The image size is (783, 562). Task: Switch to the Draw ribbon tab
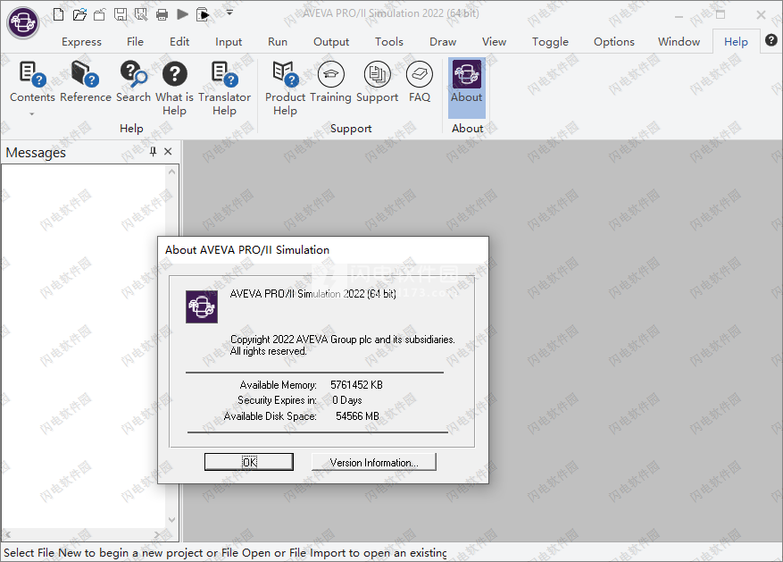443,42
